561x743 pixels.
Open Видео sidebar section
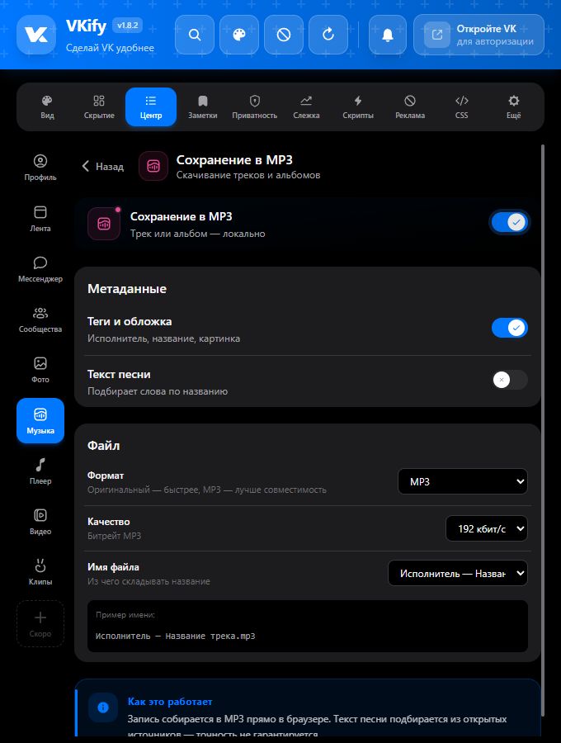click(x=40, y=522)
